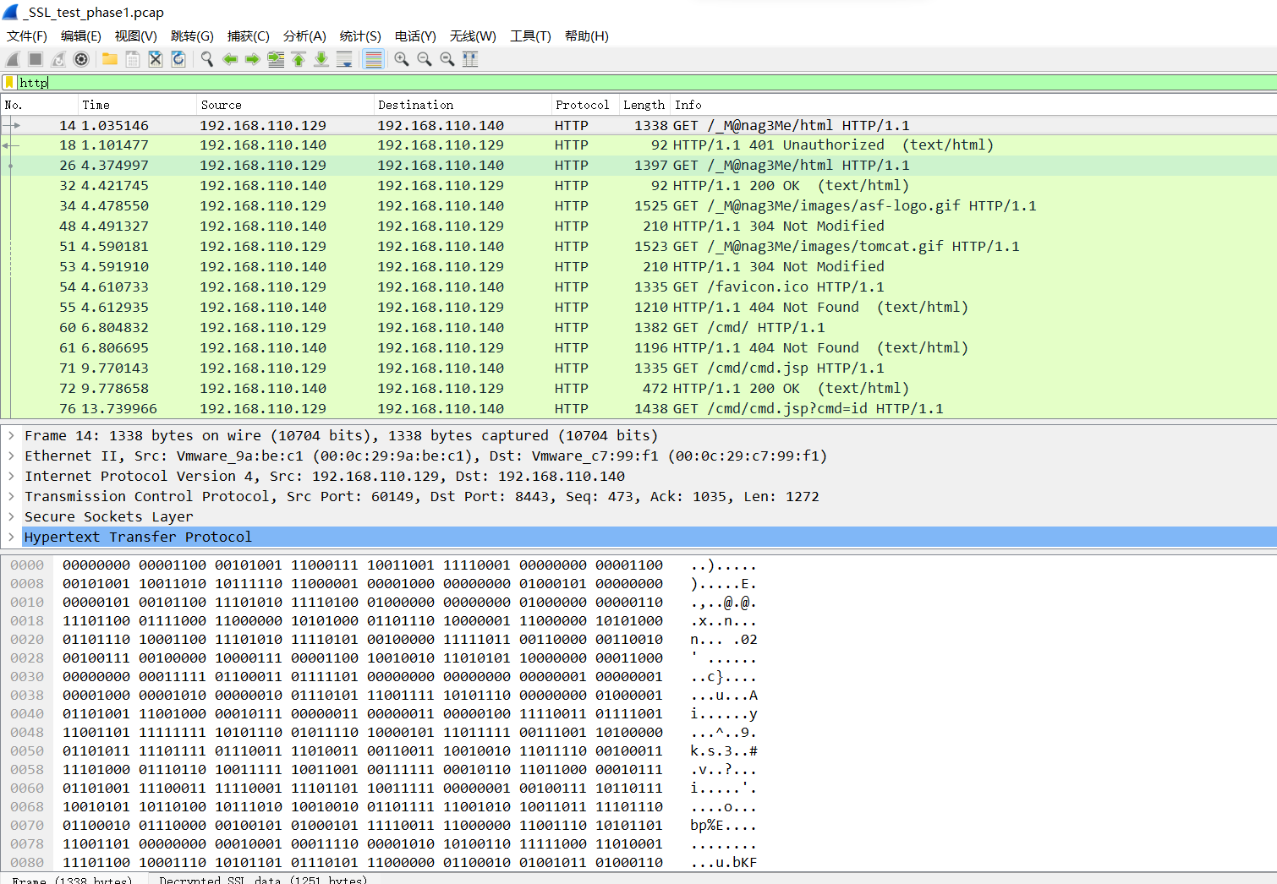Select packet 60 GET /cmd/
The height and width of the screenshot is (884, 1277).
[x=638, y=328]
